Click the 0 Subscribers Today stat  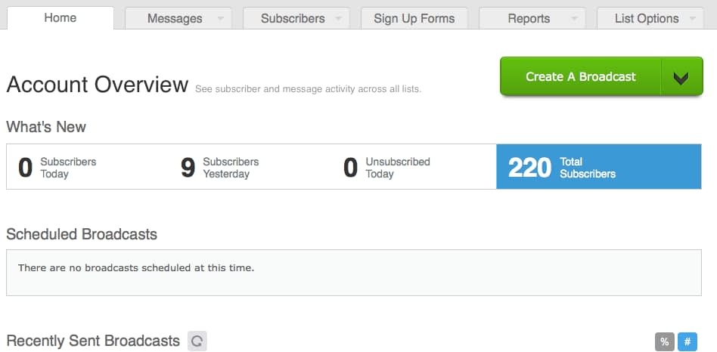(57, 168)
